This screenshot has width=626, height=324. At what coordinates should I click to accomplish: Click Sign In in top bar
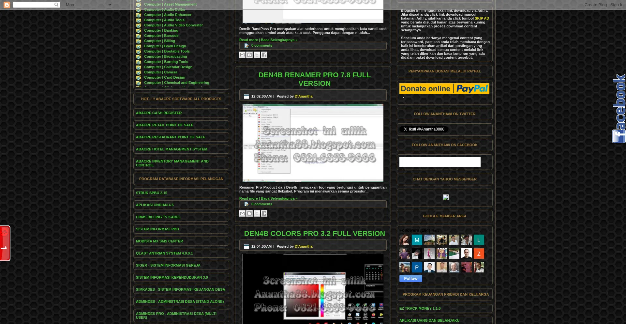tap(617, 5)
